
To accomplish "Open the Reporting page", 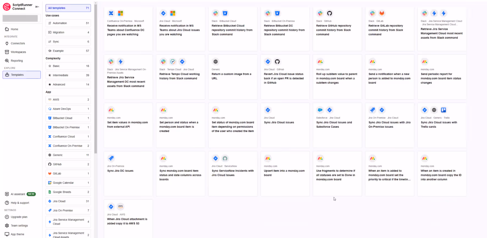I will tap(16, 61).
